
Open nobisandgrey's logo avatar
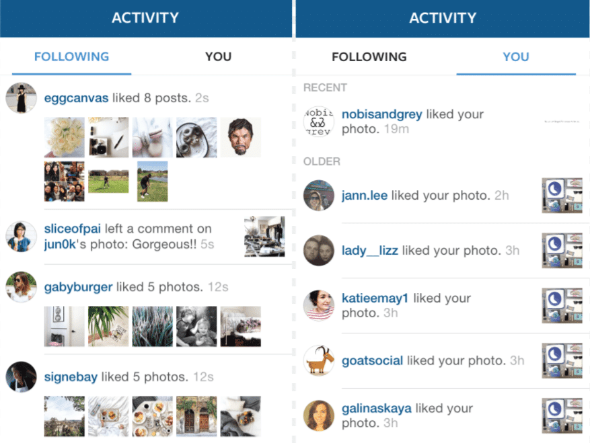tap(319, 122)
